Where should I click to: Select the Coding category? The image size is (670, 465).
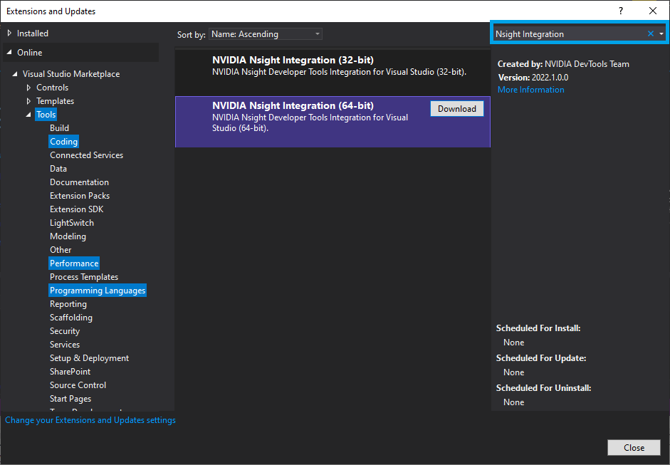(x=63, y=142)
